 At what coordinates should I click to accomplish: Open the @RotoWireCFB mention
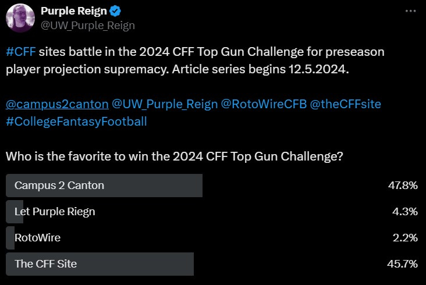264,104
